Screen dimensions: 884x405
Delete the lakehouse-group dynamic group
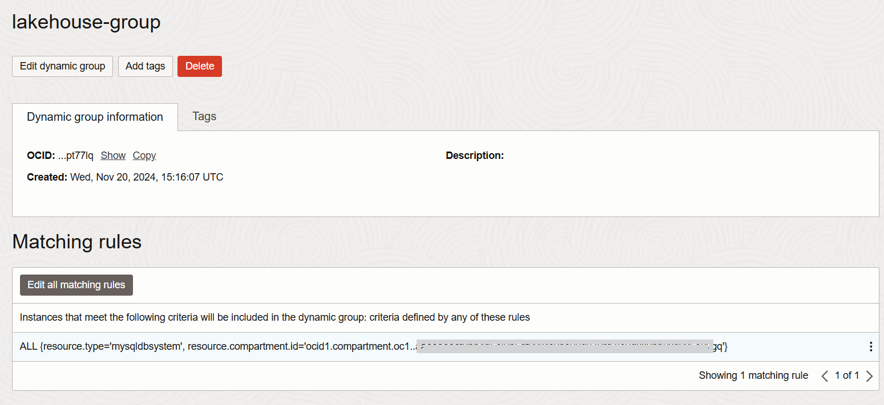click(199, 66)
